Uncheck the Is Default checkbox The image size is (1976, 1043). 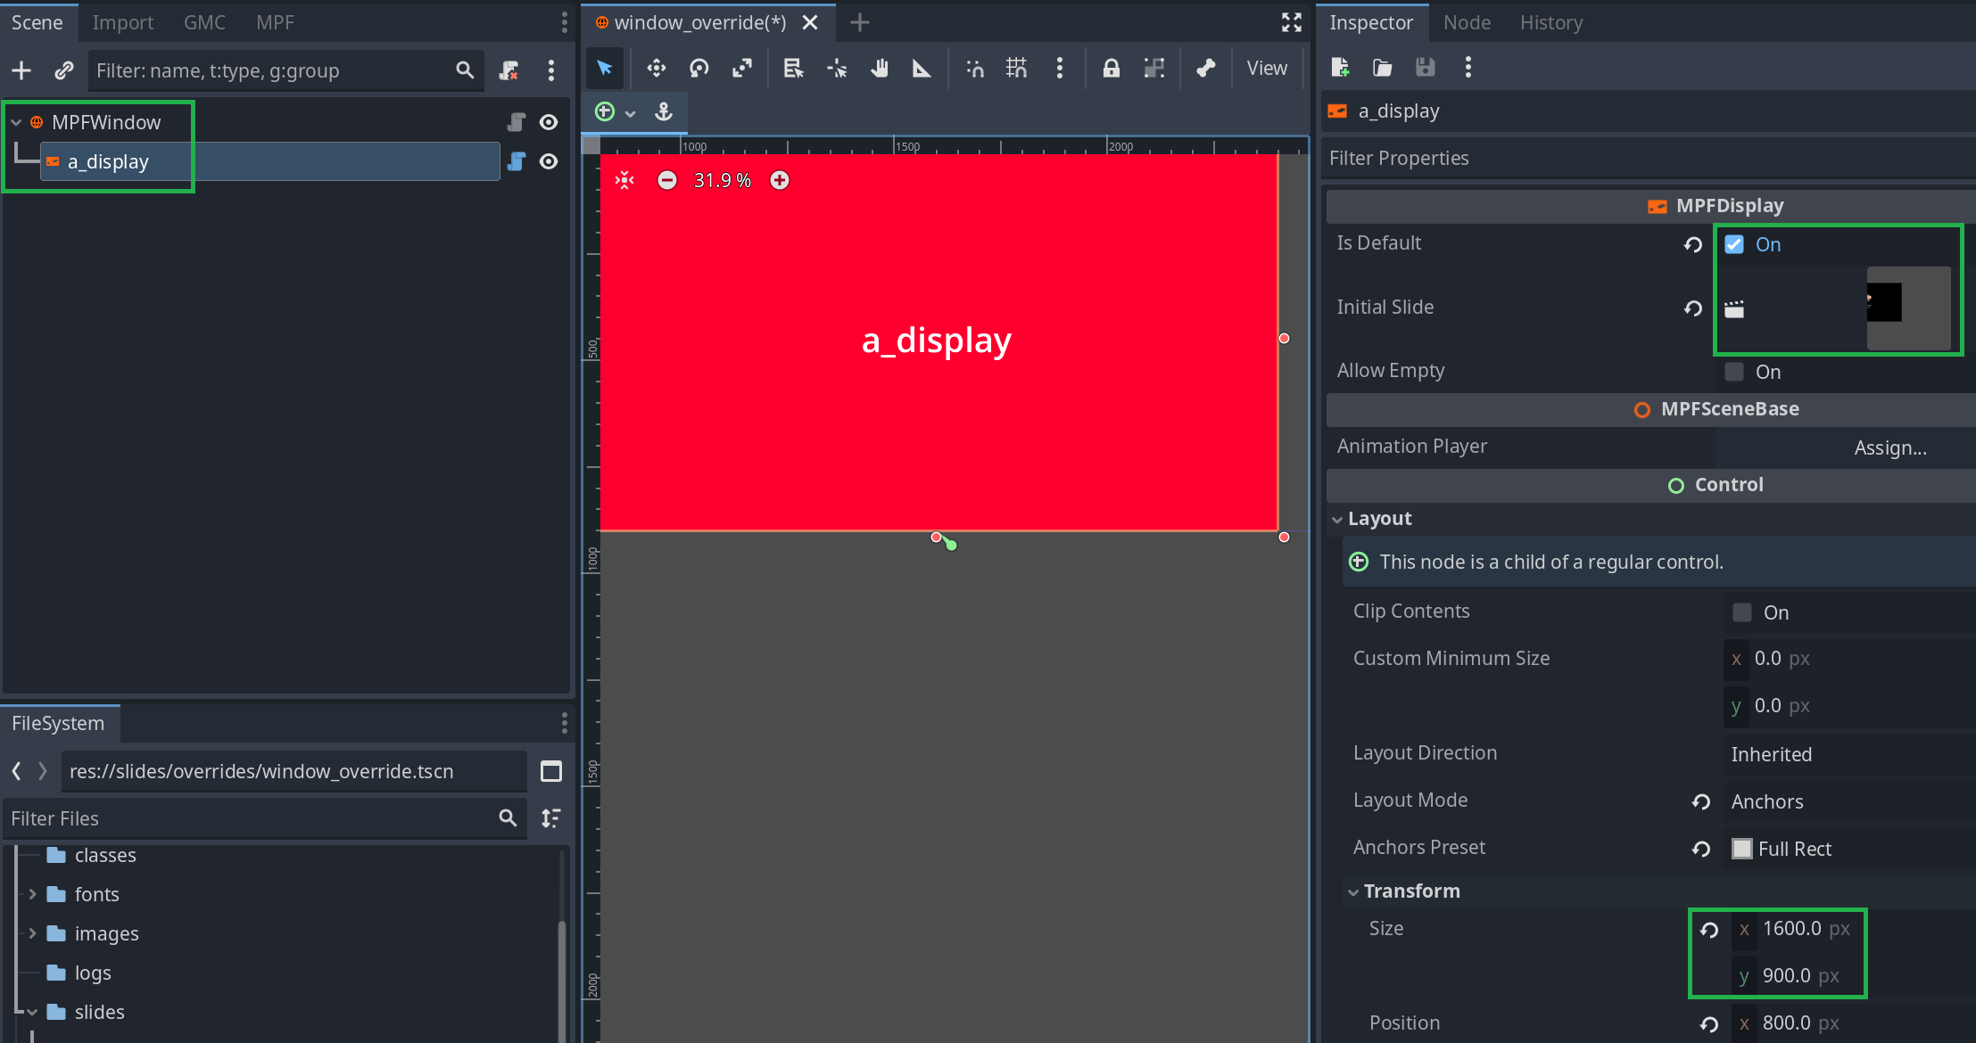tap(1734, 244)
